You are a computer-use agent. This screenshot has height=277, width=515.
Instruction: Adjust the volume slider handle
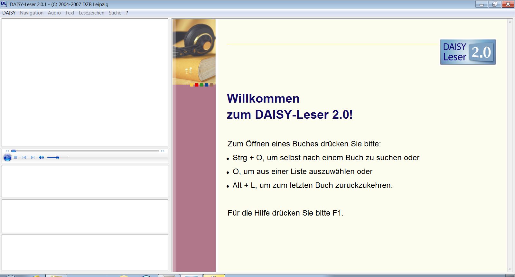coord(58,157)
